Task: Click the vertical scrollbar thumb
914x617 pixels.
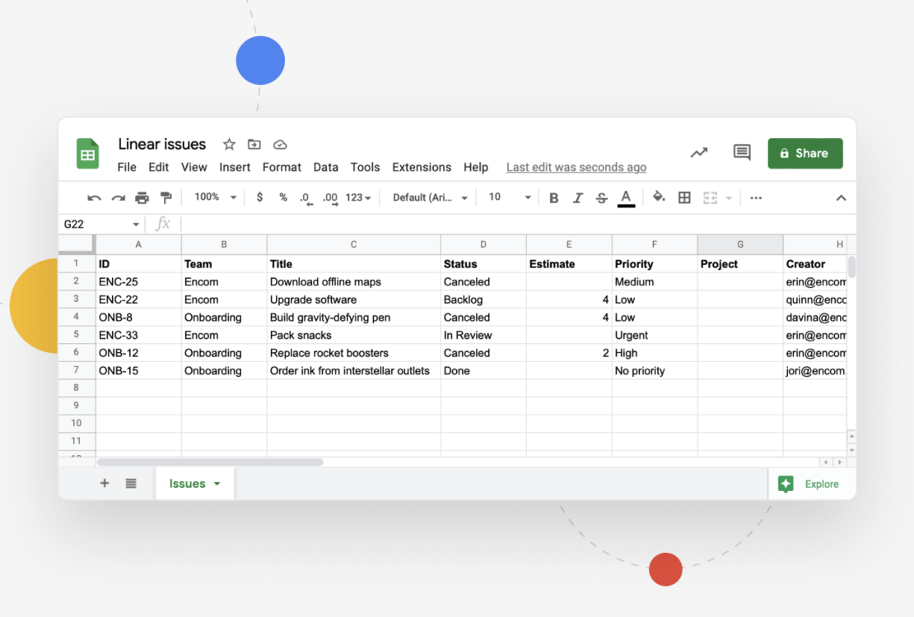Action: coord(851,267)
